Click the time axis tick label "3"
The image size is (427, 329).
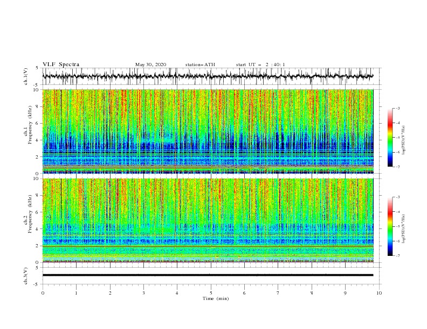tap(143, 293)
